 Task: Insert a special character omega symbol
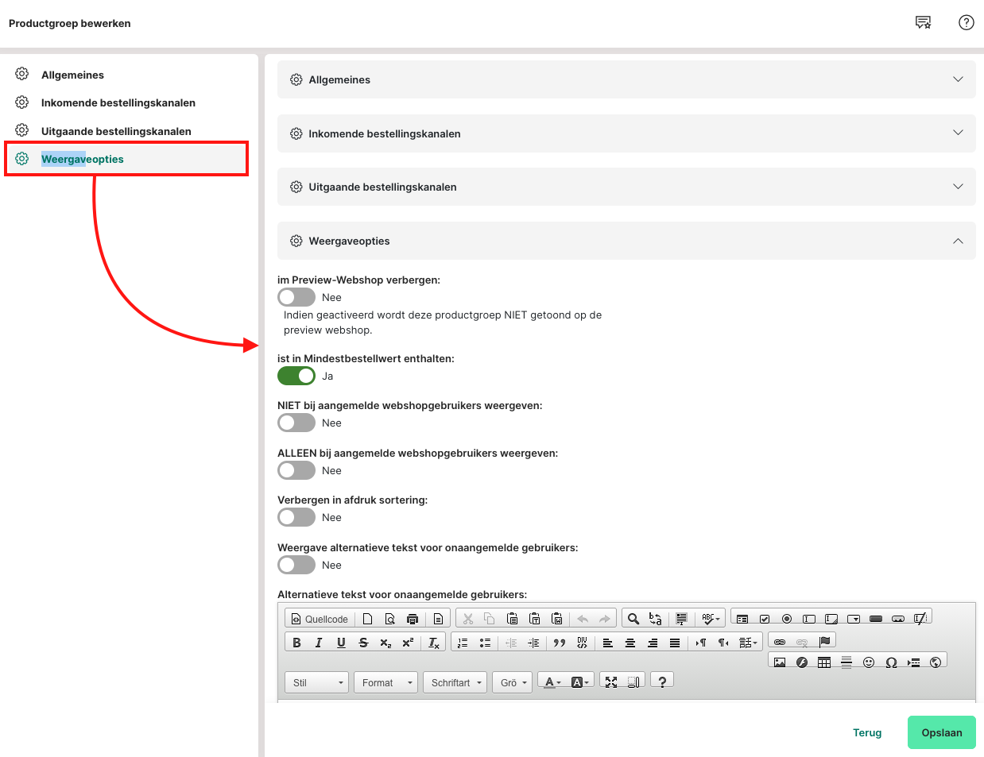pos(891,662)
